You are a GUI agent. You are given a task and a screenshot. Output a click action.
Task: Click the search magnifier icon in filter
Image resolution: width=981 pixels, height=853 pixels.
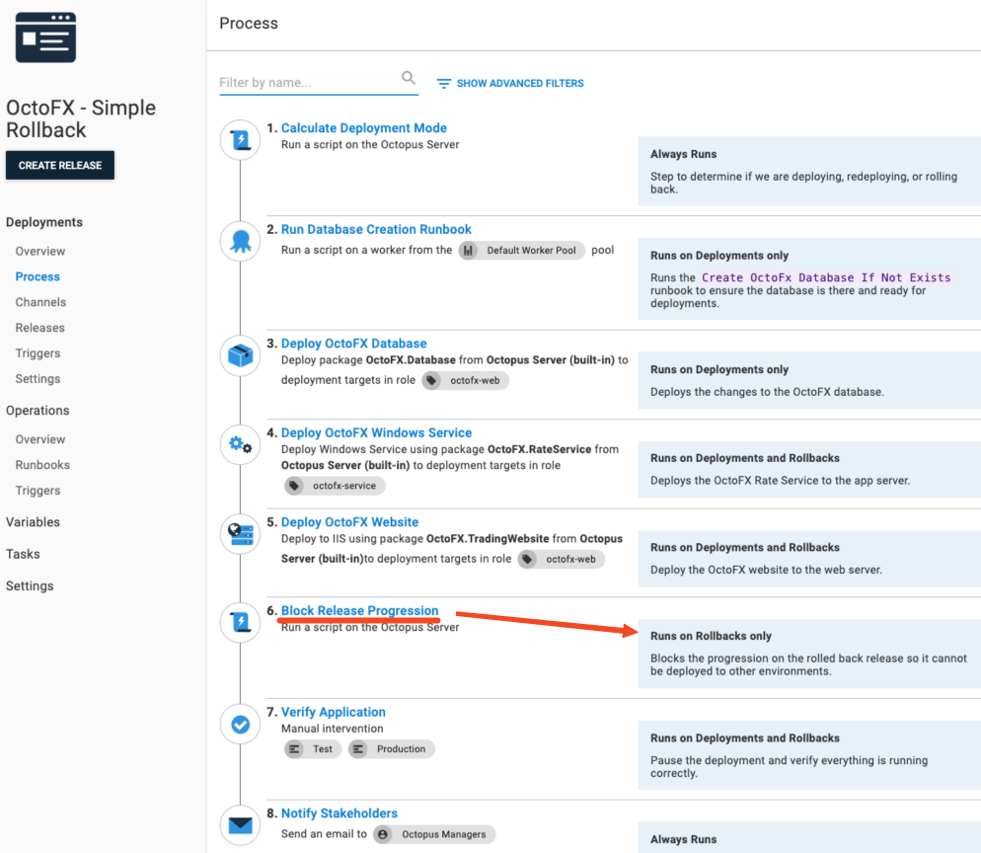click(408, 79)
